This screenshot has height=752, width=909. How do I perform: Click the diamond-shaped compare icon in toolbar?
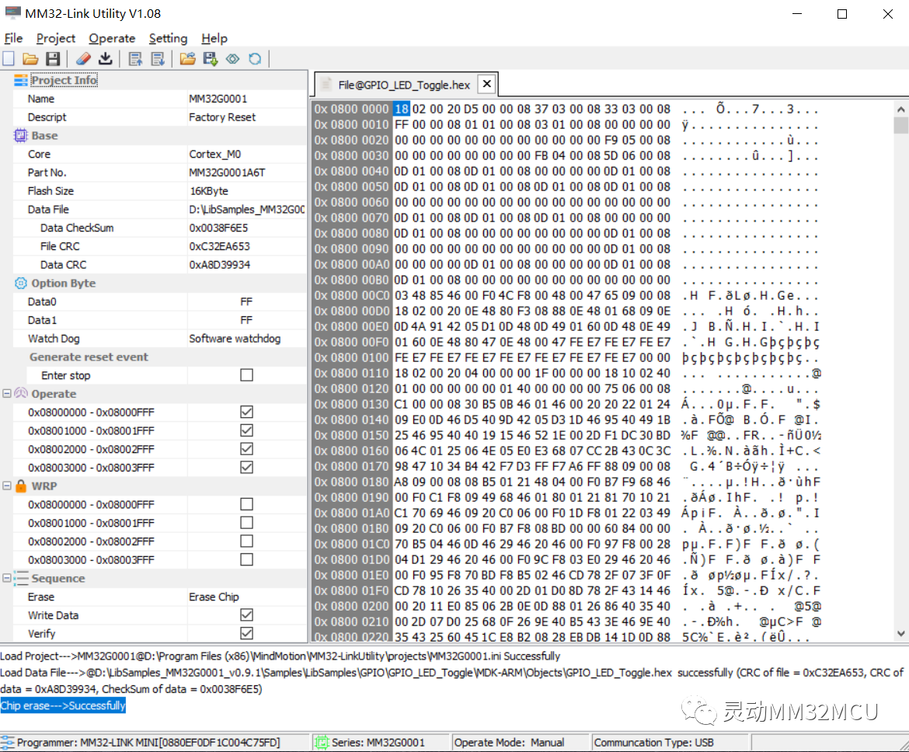tap(232, 58)
